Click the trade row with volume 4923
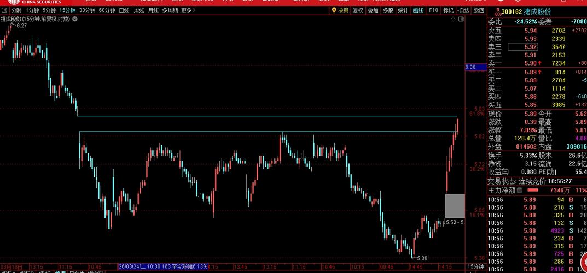 click(x=537, y=231)
